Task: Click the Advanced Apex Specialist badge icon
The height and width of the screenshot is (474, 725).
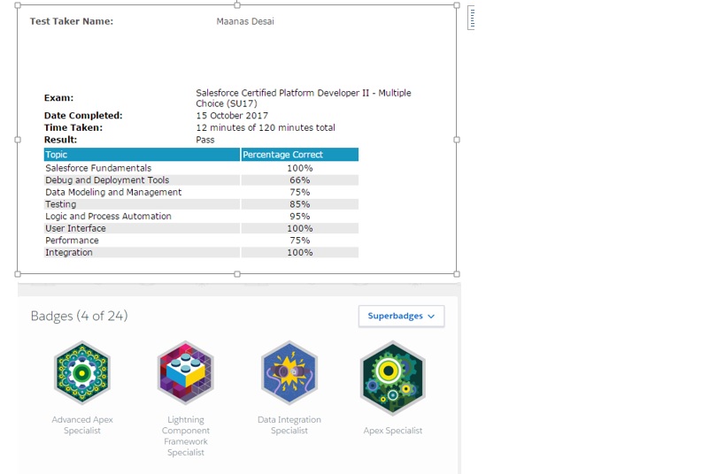Action: (x=81, y=374)
